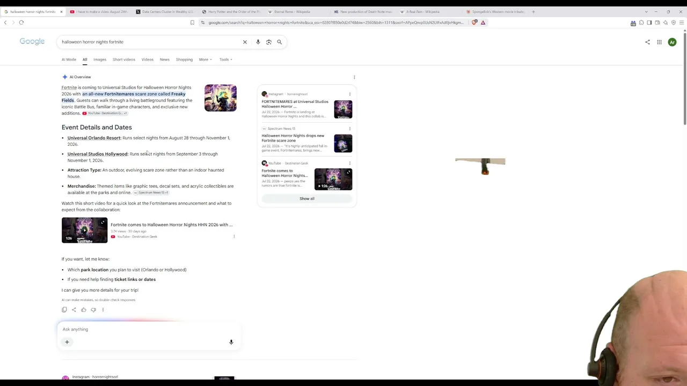Switch to the Data Centers Cluster X tab
This screenshot has height=386, width=687.
pyautogui.click(x=165, y=11)
